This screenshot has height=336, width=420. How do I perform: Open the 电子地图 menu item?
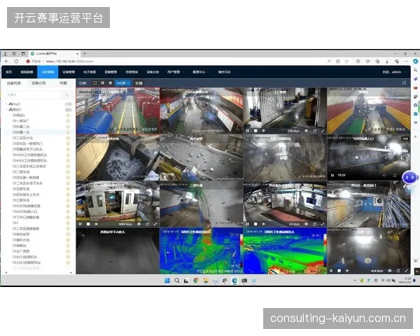tap(90, 72)
